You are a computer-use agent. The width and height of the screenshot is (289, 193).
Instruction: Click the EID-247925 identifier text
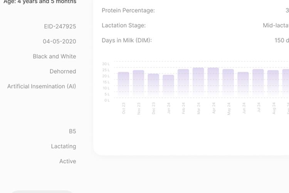point(60,27)
